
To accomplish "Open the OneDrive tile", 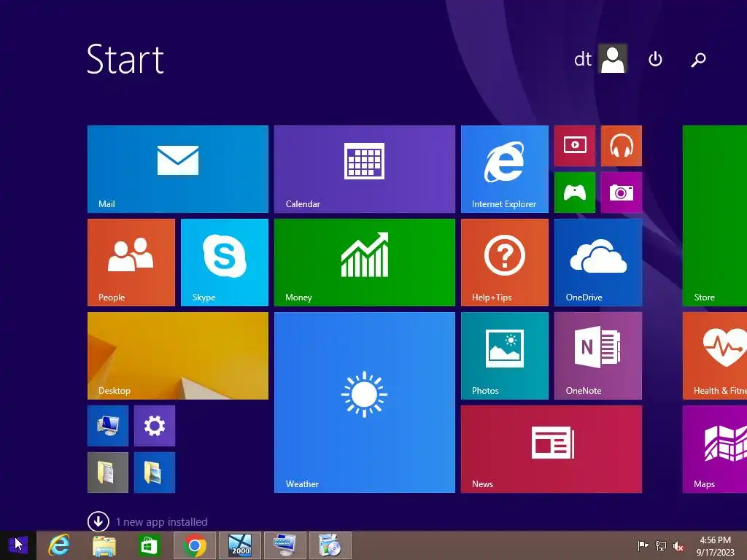I will [598, 262].
